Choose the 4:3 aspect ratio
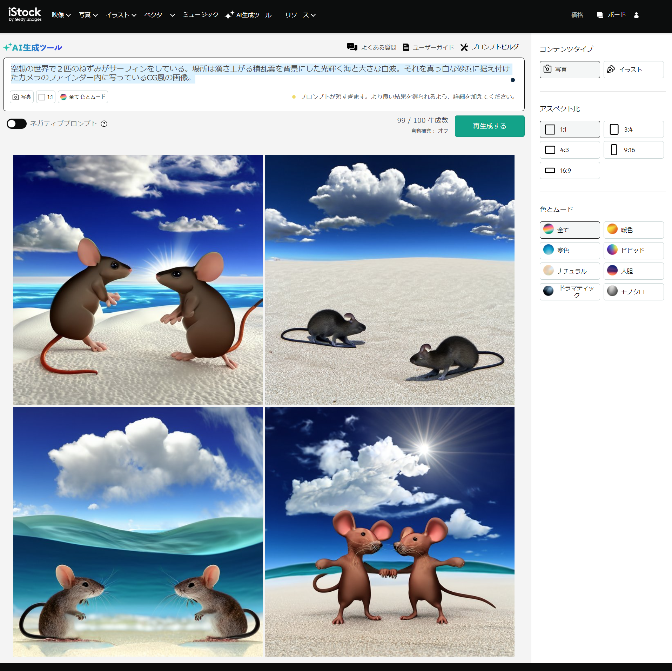This screenshot has height=671, width=672. [570, 150]
